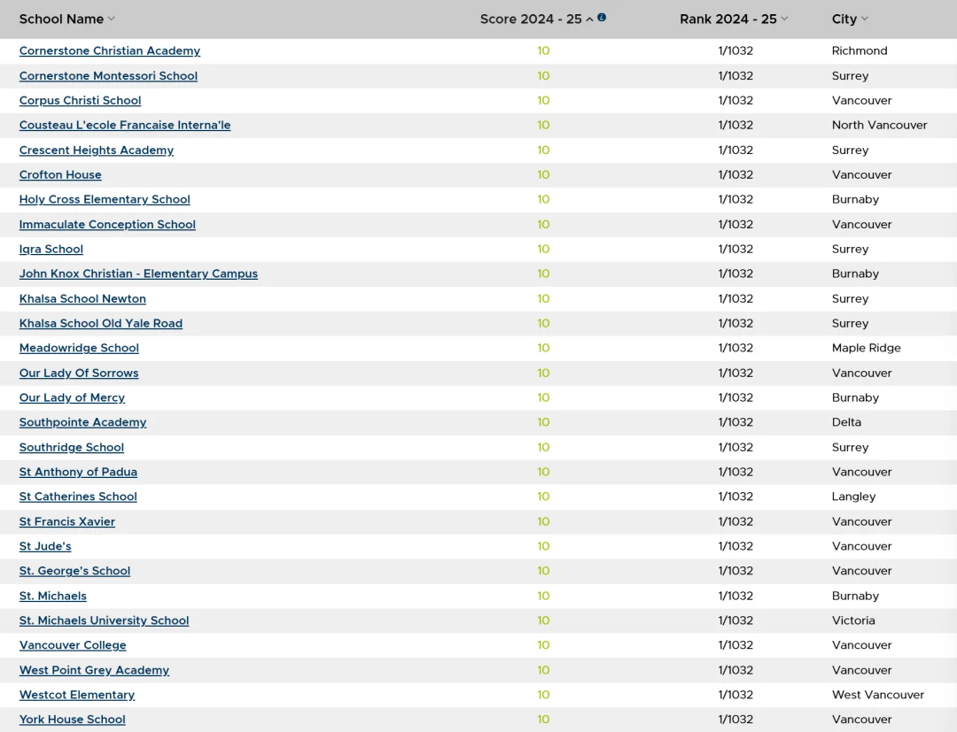Viewport: 957px width, 732px height.
Task: Open St. Michaels Burnaby school link
Action: tap(53, 596)
